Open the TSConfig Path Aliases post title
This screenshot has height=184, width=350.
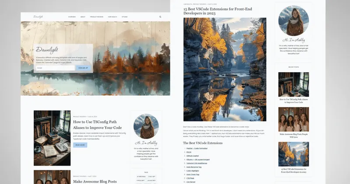pyautogui.click(x=97, y=125)
